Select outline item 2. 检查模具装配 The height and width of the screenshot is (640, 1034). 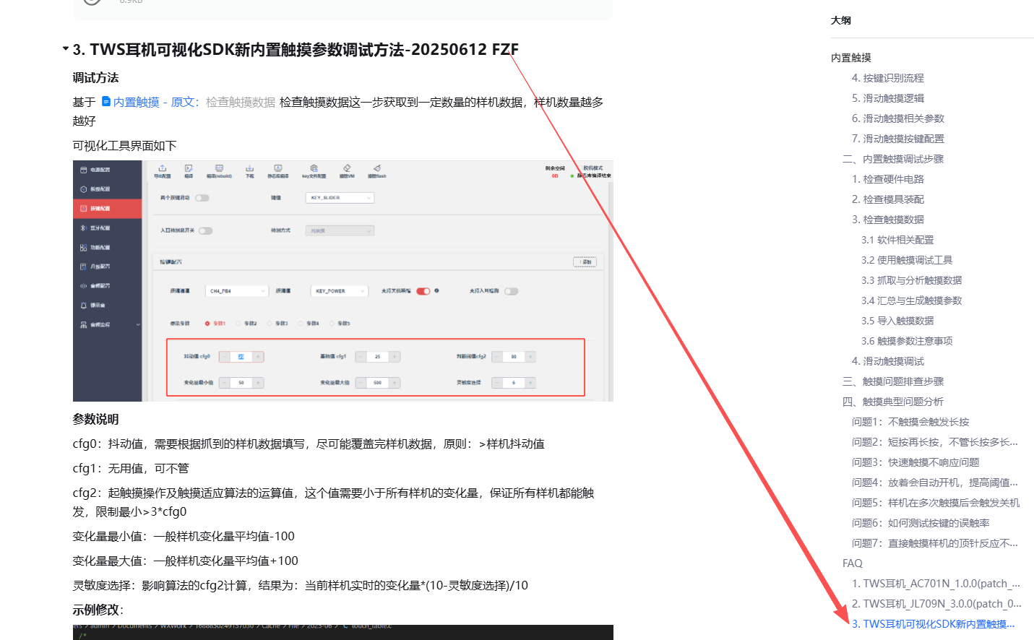887,199
